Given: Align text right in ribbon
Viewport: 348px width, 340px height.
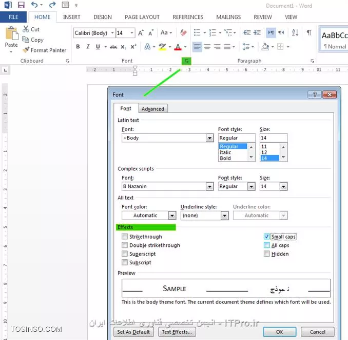Looking at the screenshot, I should point(217,47).
